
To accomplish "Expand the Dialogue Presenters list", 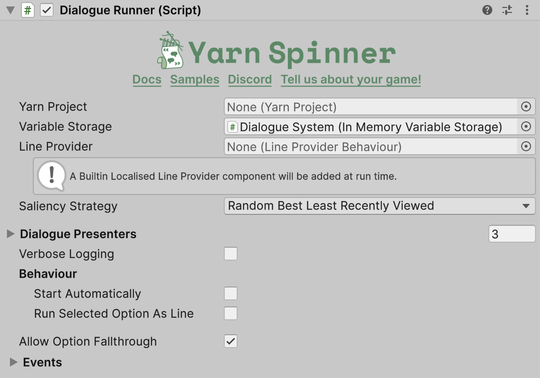I will point(11,234).
